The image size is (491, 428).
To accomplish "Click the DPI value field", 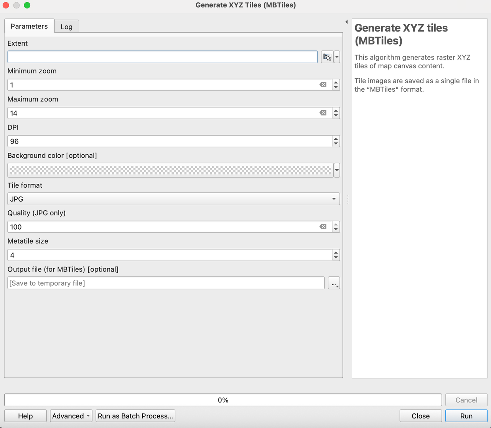I will (170, 141).
